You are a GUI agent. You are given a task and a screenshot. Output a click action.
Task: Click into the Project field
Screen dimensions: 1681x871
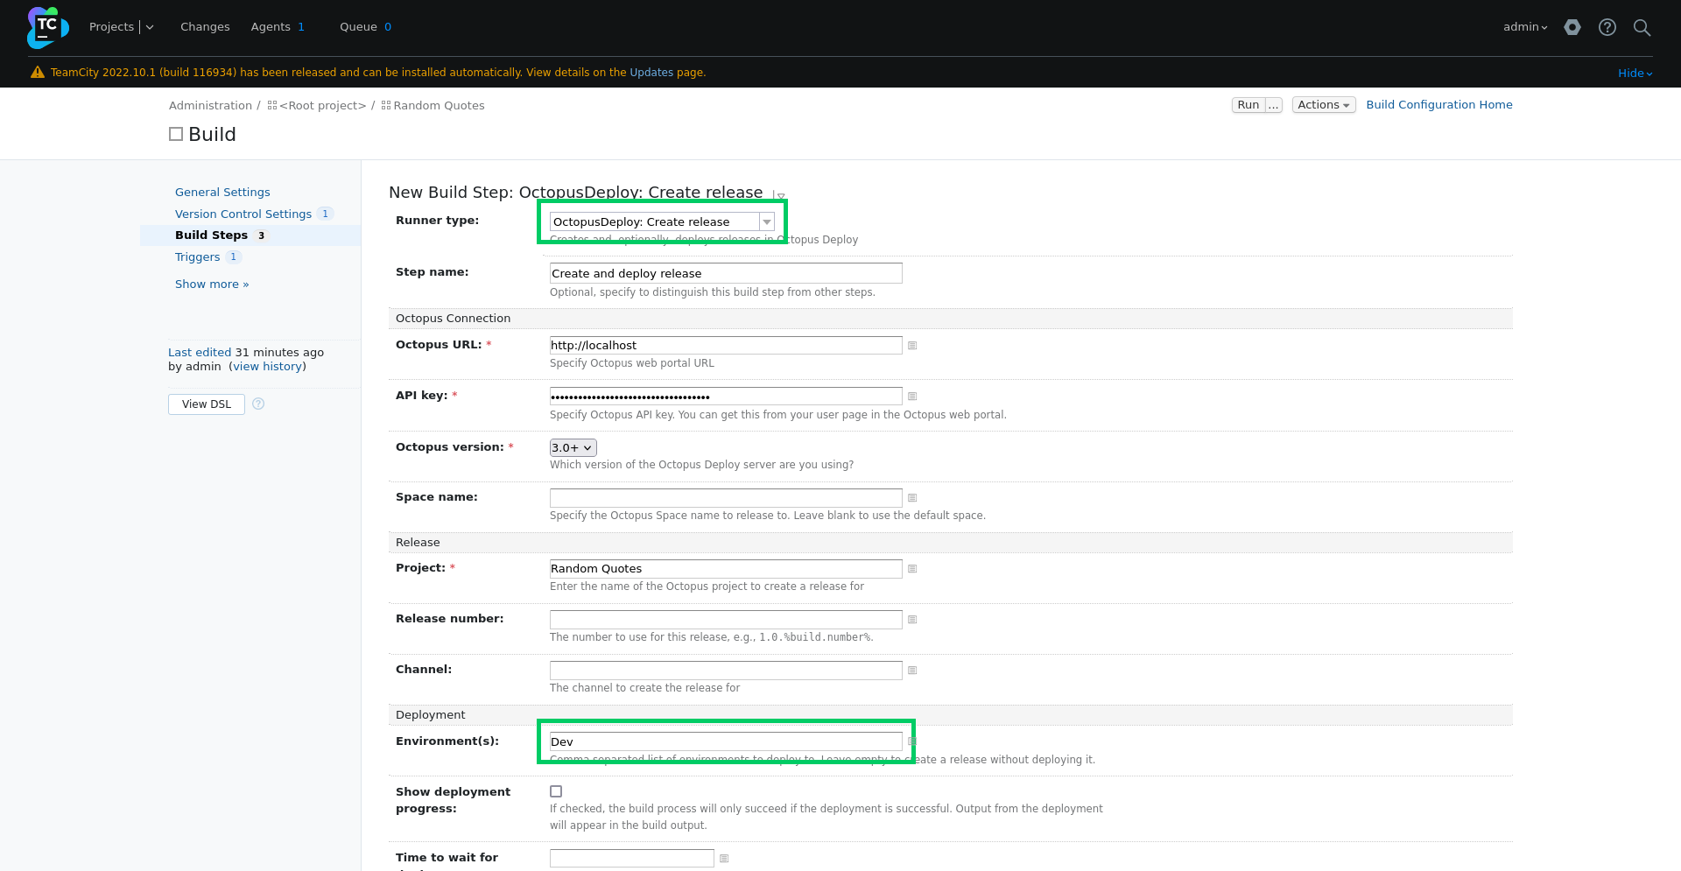coord(726,569)
